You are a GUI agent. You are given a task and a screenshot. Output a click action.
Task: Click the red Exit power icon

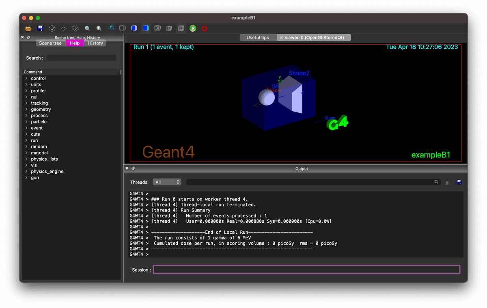pyautogui.click(x=205, y=28)
